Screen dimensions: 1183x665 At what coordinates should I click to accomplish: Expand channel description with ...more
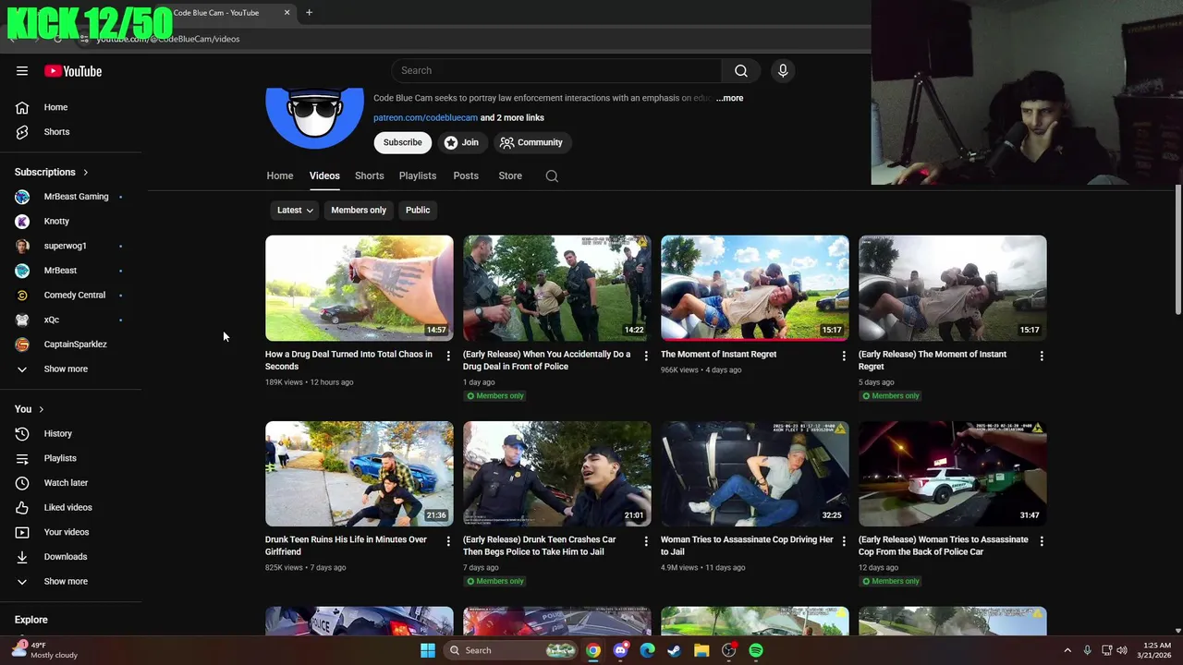pyautogui.click(x=729, y=98)
